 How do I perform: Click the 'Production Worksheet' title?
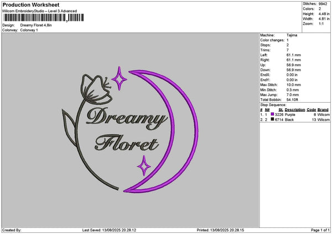[31, 5]
